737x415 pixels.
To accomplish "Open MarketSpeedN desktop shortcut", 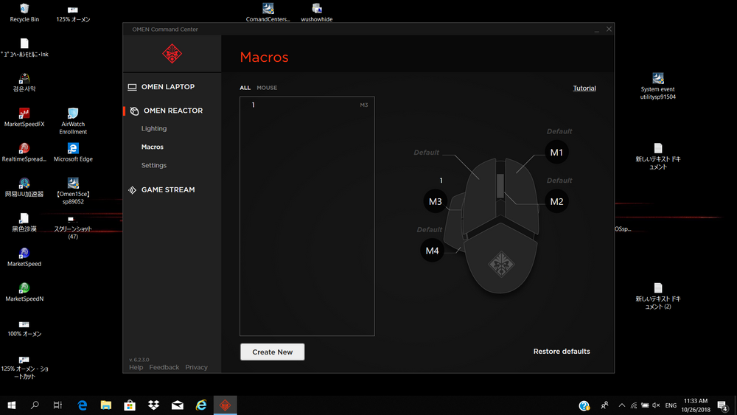I will click(x=24, y=292).
